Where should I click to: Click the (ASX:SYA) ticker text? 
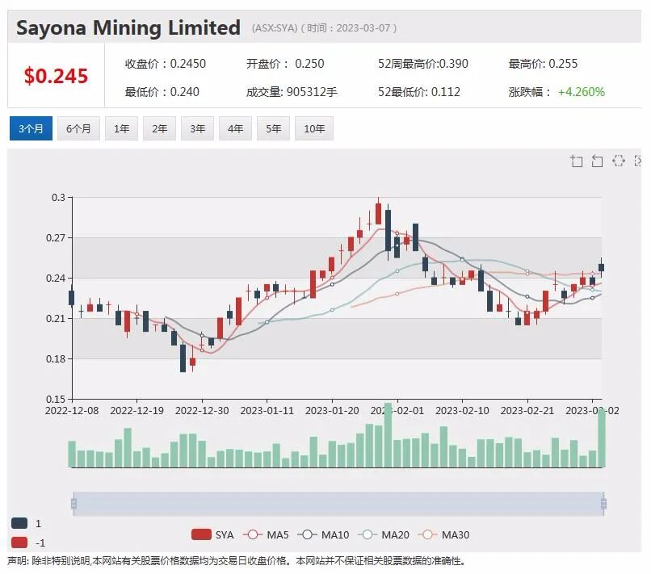click(x=275, y=28)
